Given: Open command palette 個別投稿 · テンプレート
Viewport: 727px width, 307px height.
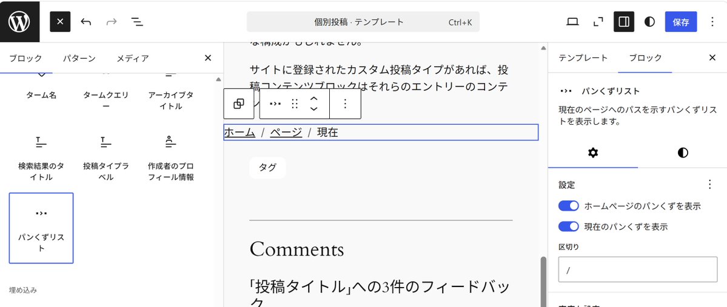Looking at the screenshot, I should [363, 22].
